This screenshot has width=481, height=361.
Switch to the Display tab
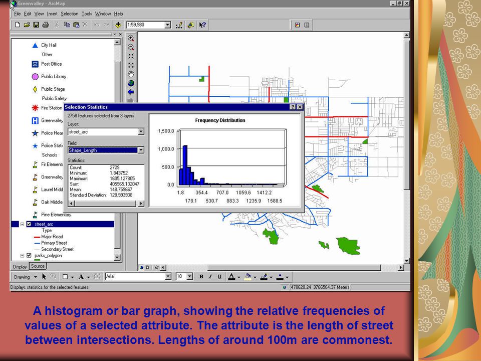point(20,267)
